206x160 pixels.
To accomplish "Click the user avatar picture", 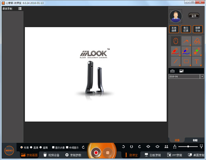I will [175, 16].
